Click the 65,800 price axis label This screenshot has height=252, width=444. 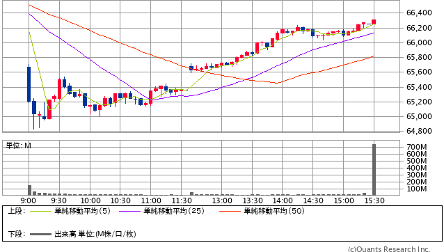click(x=419, y=57)
